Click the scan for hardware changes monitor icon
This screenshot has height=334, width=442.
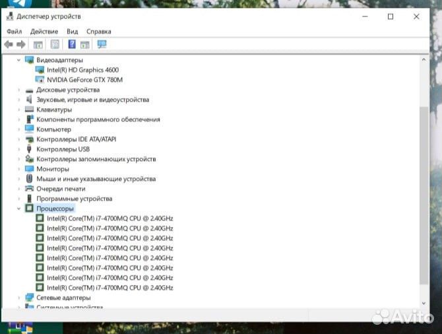[x=102, y=44]
